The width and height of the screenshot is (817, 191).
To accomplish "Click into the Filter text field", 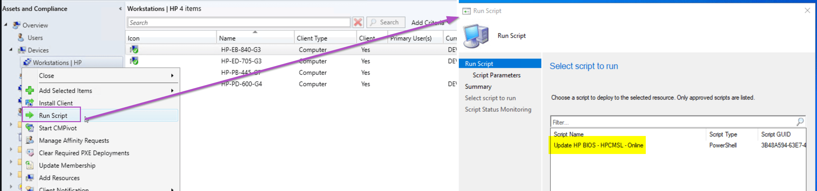I will click(x=671, y=122).
